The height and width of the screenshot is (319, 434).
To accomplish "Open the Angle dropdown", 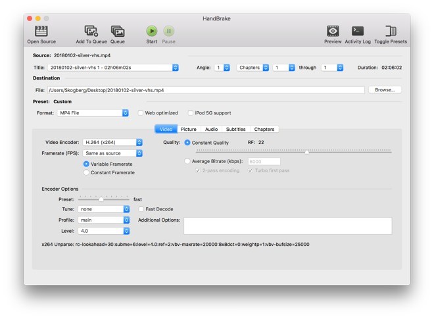I will [x=222, y=68].
